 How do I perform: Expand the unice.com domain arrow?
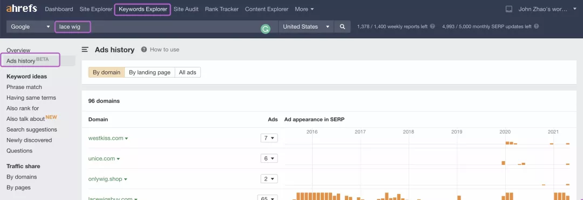click(118, 159)
